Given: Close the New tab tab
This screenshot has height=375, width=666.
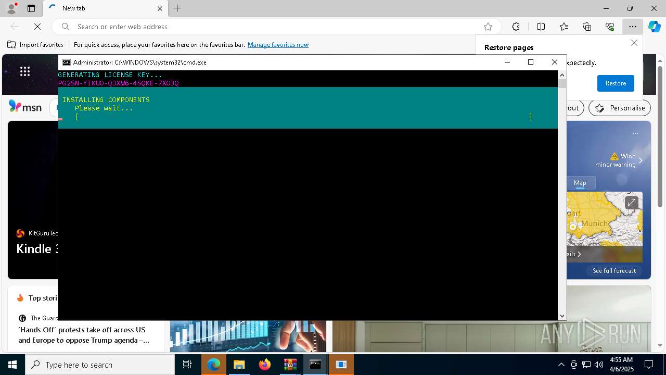Looking at the screenshot, I should tap(160, 8).
